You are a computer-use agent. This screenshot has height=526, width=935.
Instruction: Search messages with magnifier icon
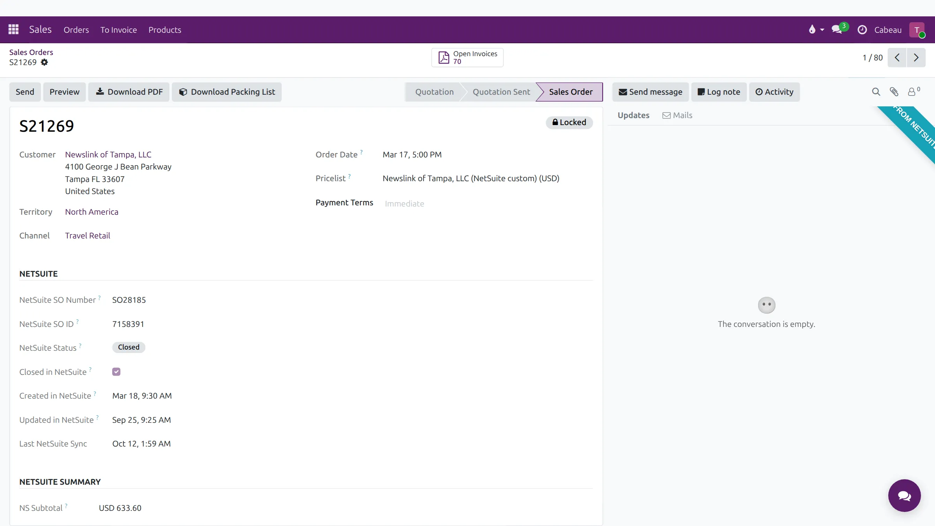876,92
